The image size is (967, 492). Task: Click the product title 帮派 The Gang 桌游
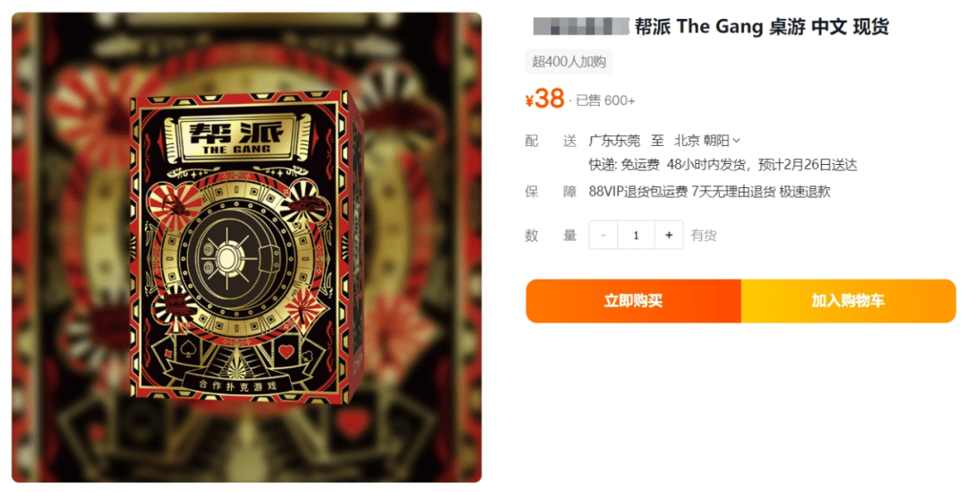720,27
